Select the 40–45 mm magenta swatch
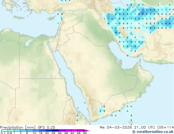The image size is (174, 134). (x=74, y=130)
